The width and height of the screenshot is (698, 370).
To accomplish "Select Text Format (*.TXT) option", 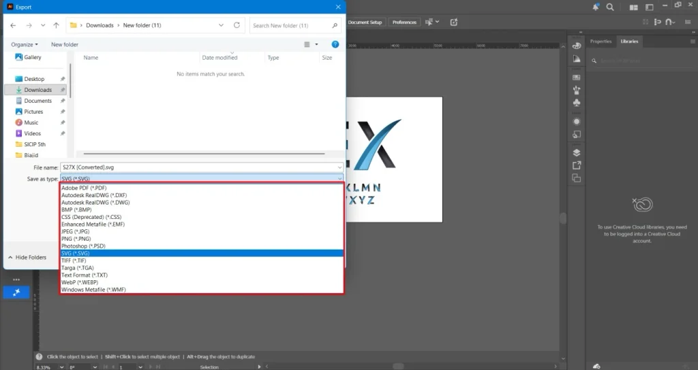I will pos(202,275).
